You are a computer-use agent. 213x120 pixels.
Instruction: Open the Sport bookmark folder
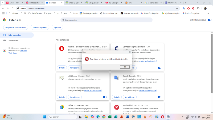coord(48,13)
